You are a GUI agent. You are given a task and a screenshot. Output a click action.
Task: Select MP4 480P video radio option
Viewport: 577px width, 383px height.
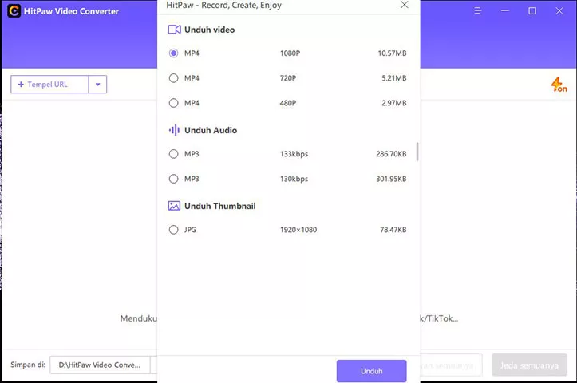click(173, 103)
